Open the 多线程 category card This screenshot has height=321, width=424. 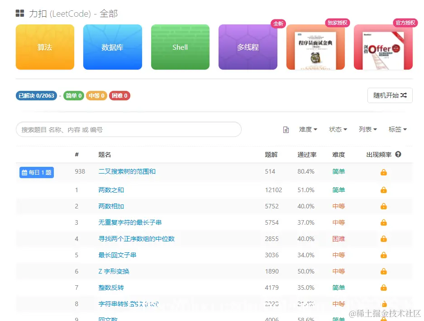pos(248,47)
